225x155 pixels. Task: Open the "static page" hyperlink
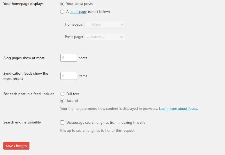pos(78,12)
